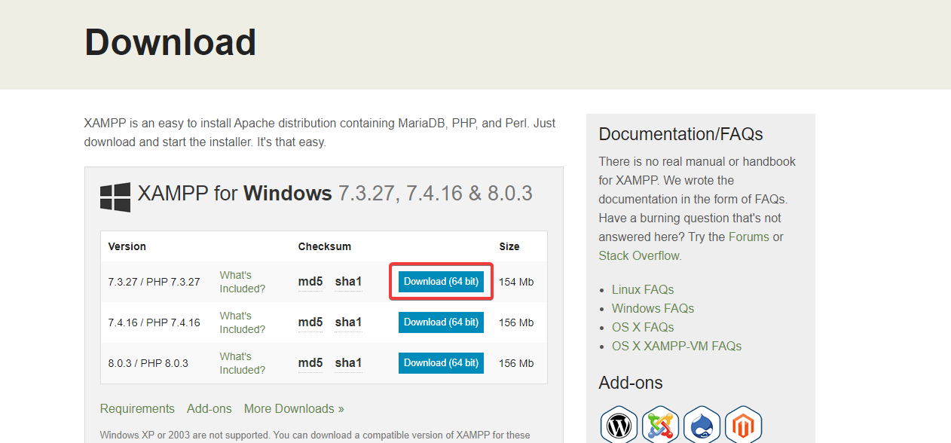
Task: Open the Requirements link
Action: [137, 408]
